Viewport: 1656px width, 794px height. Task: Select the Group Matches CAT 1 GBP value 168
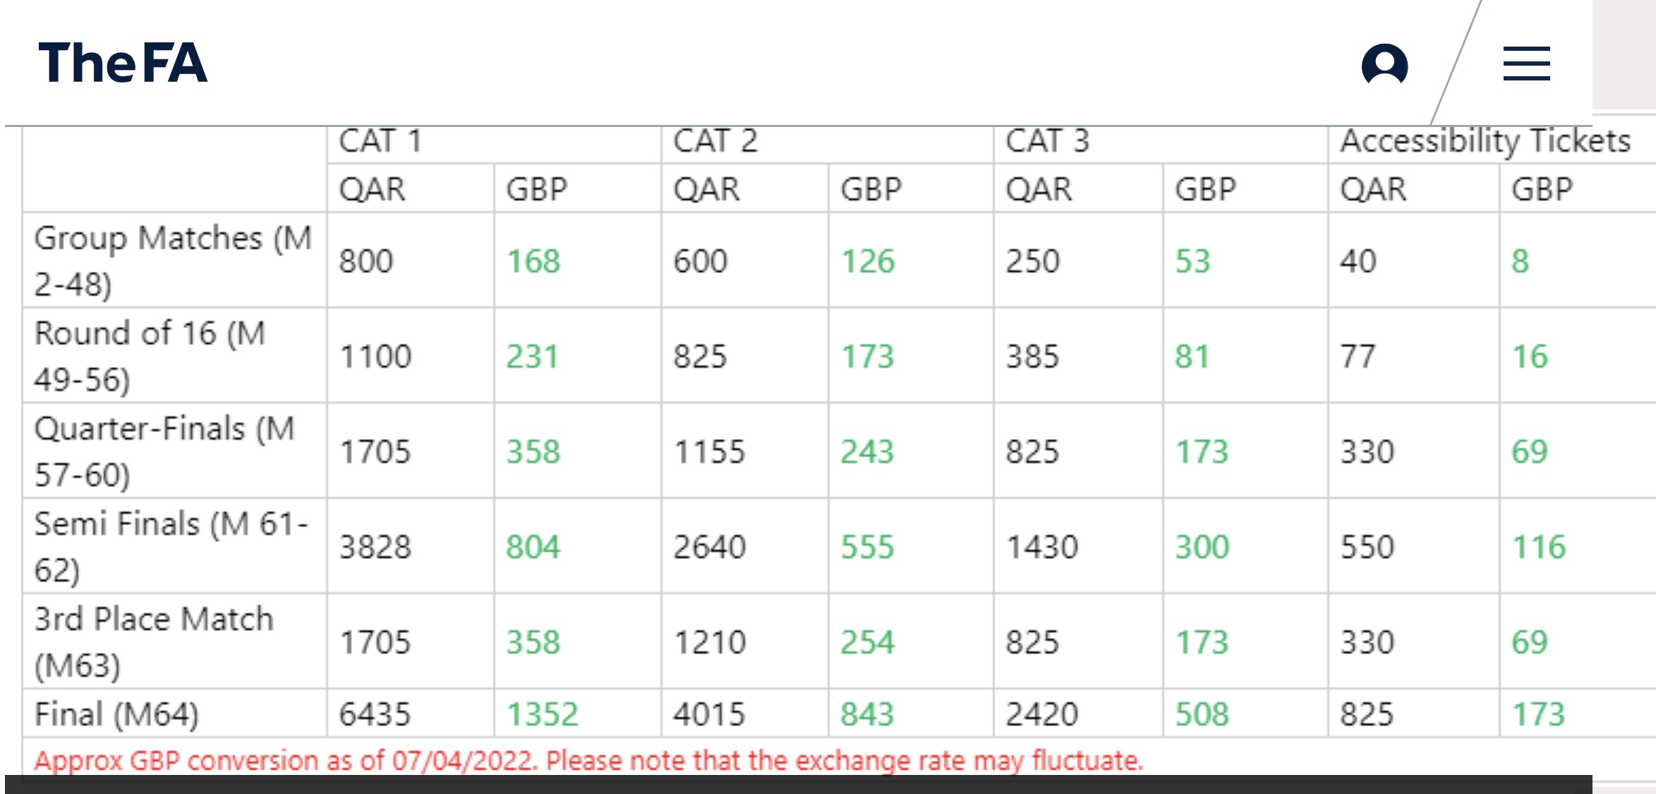pyautogui.click(x=533, y=261)
